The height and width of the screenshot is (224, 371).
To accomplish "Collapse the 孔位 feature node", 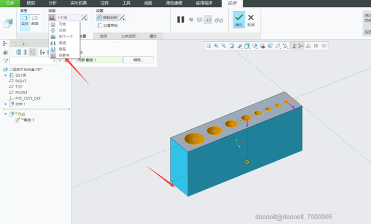I will [5, 114].
